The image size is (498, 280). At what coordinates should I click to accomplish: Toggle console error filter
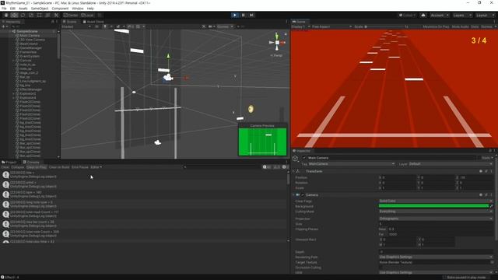coord(285,167)
